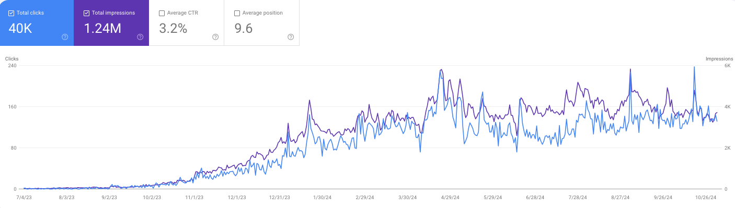Click the 8/27/24 date label on axis
Viewport: 735px width, 208px height.
(621, 198)
